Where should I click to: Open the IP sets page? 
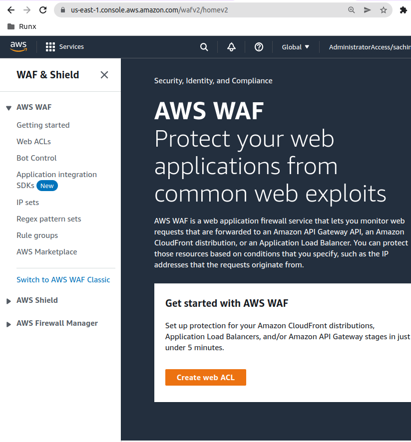(27, 203)
